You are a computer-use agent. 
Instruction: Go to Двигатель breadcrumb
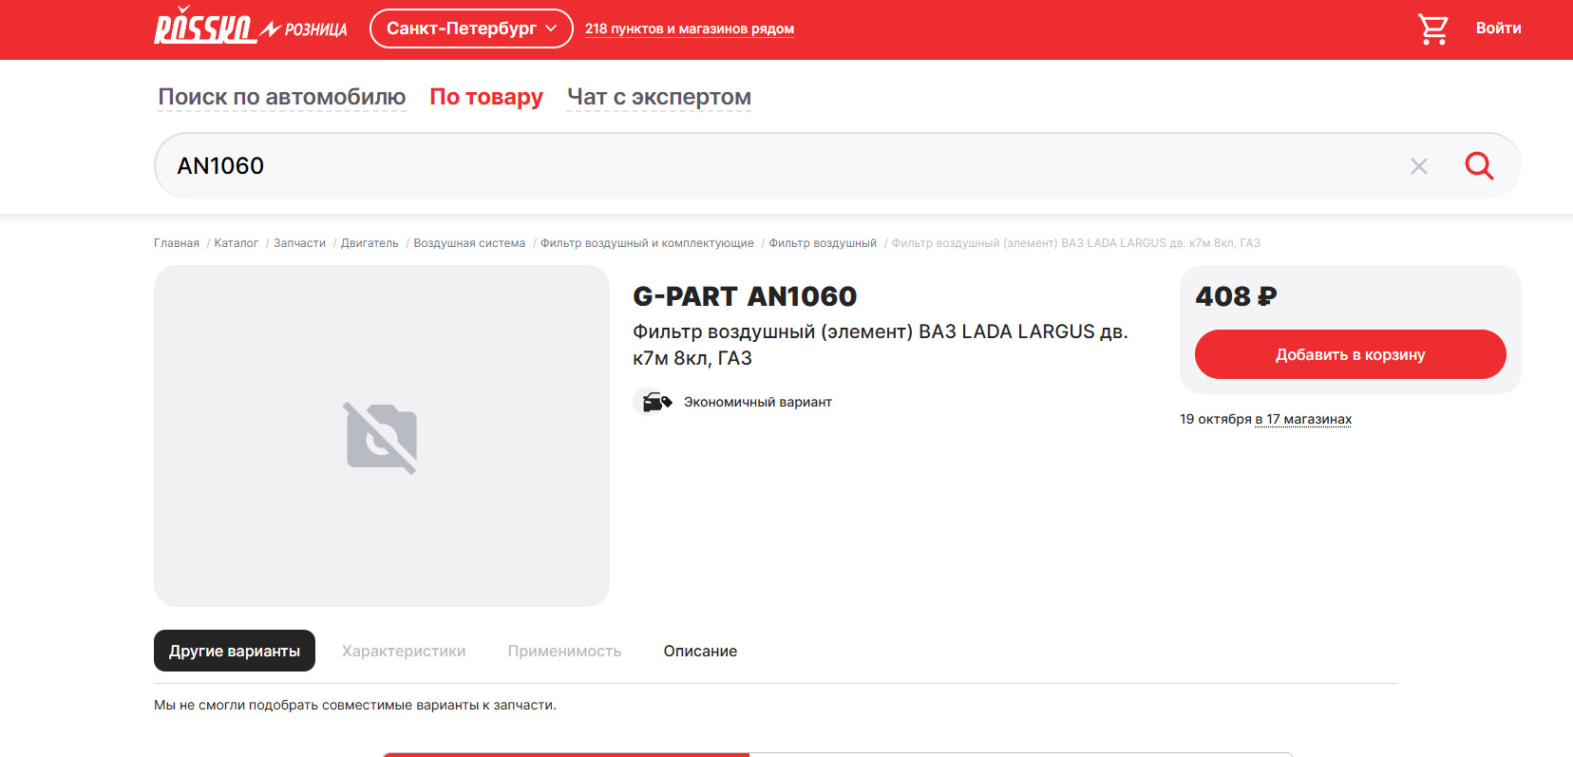click(370, 243)
